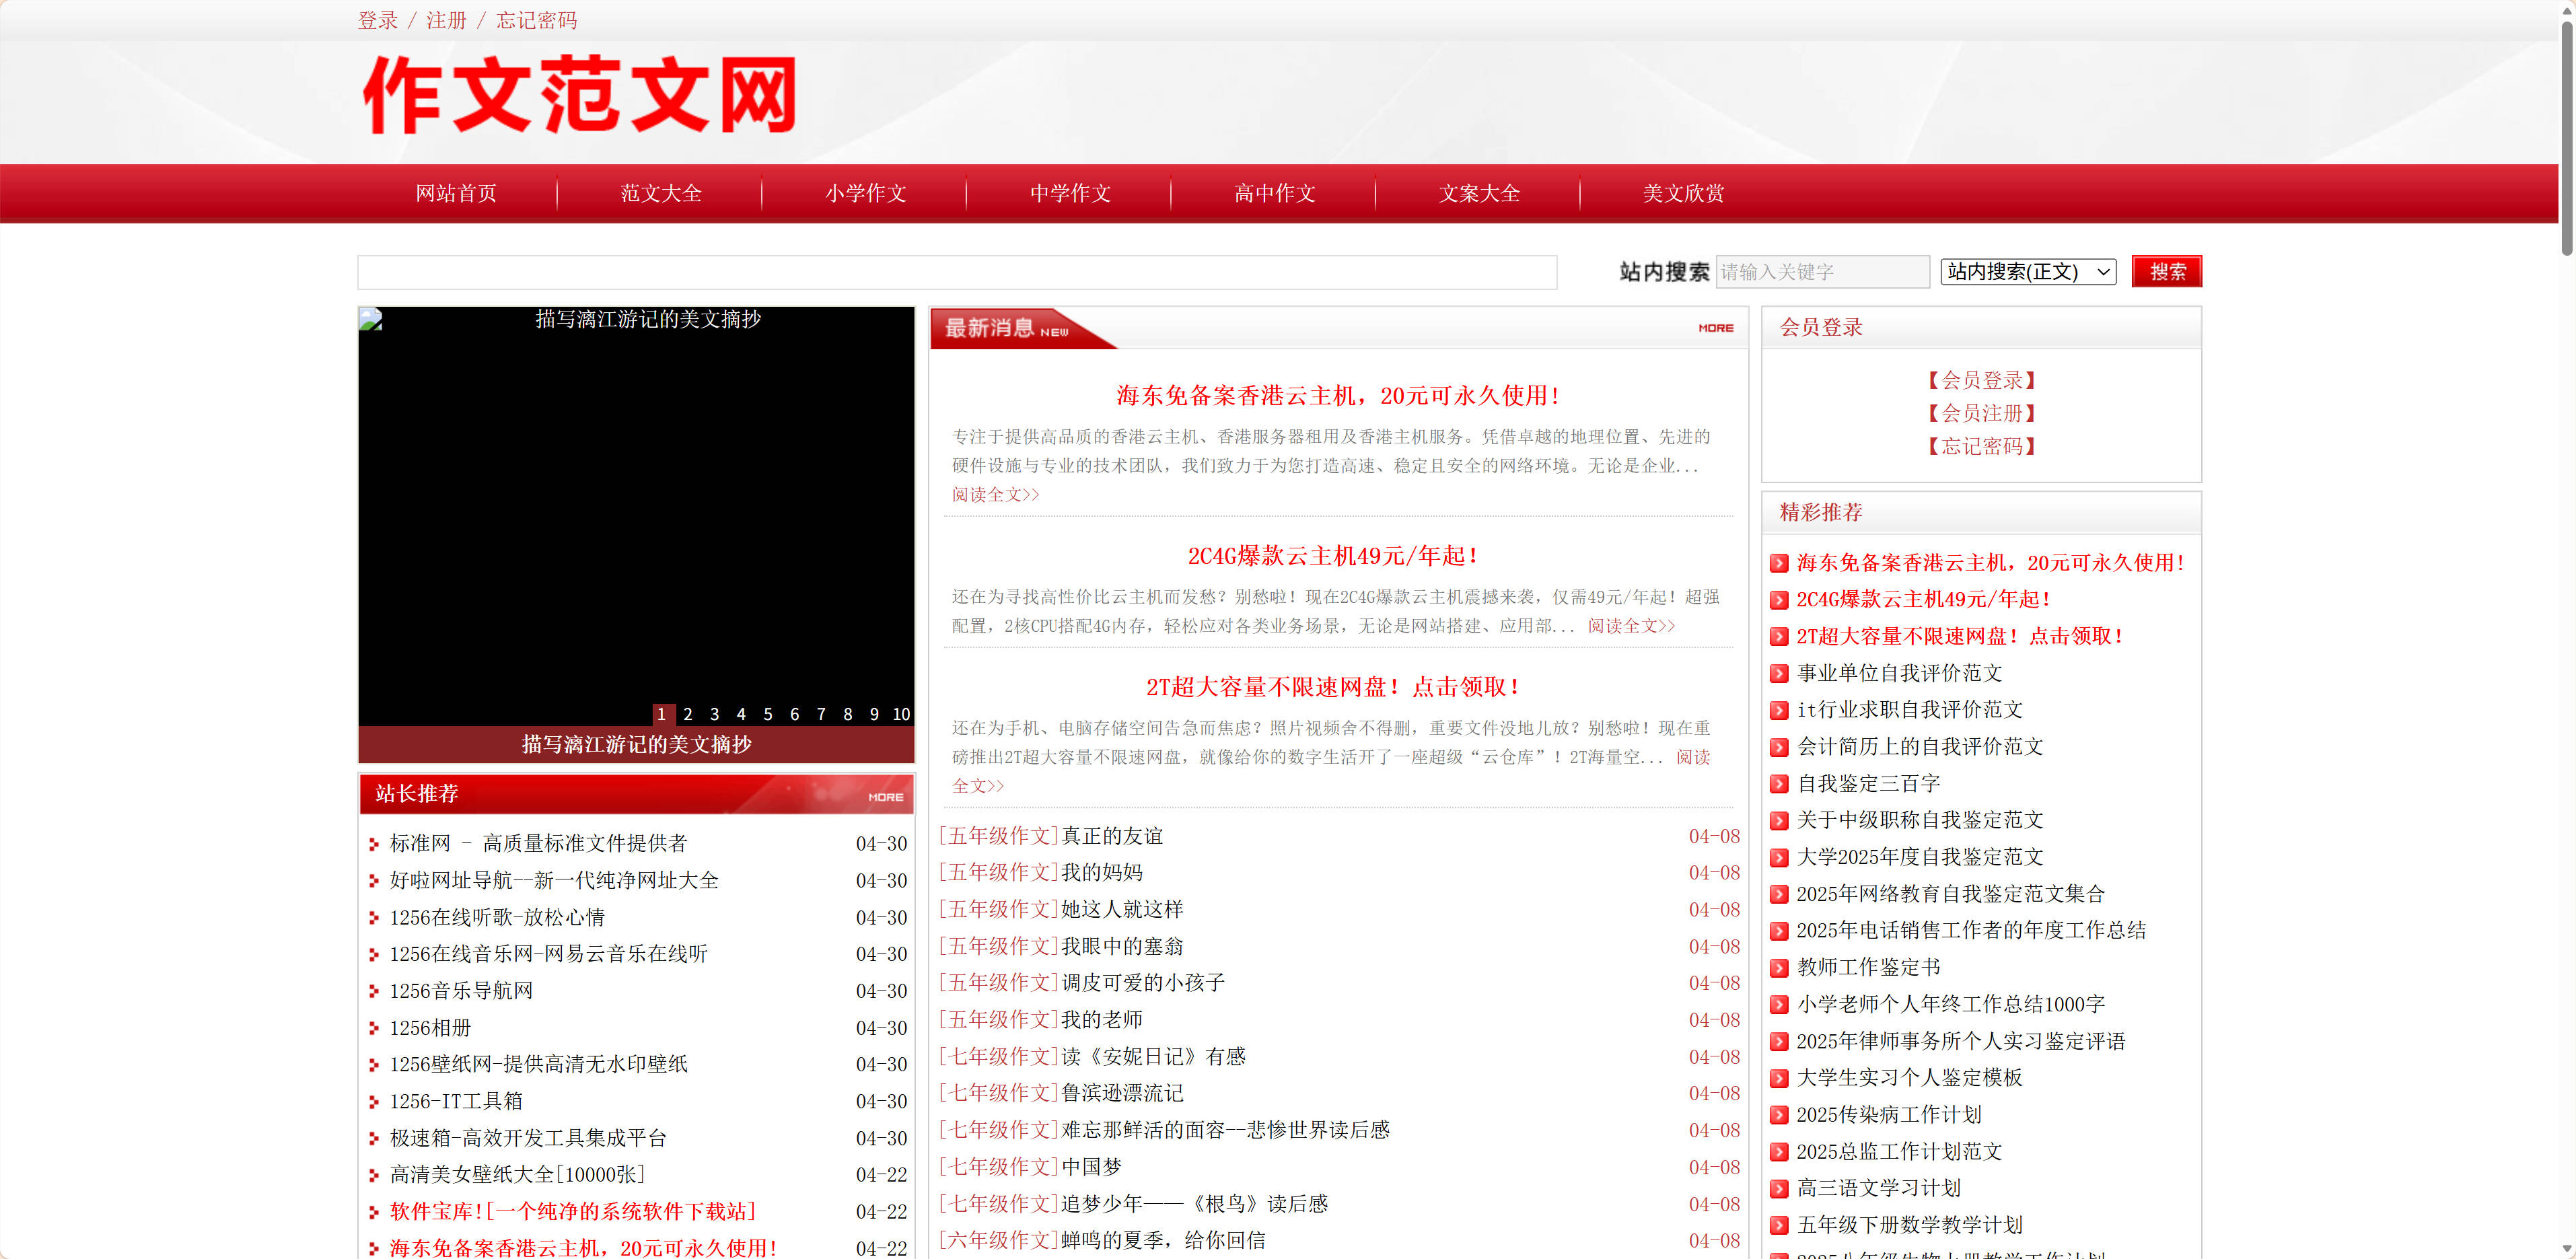
Task: Click red arrow icon beside 自我鉴定三百字
Action: pos(1779,784)
